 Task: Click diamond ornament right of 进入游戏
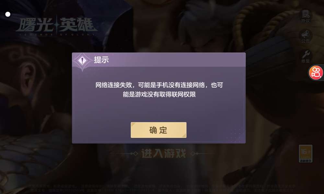pos(193,154)
